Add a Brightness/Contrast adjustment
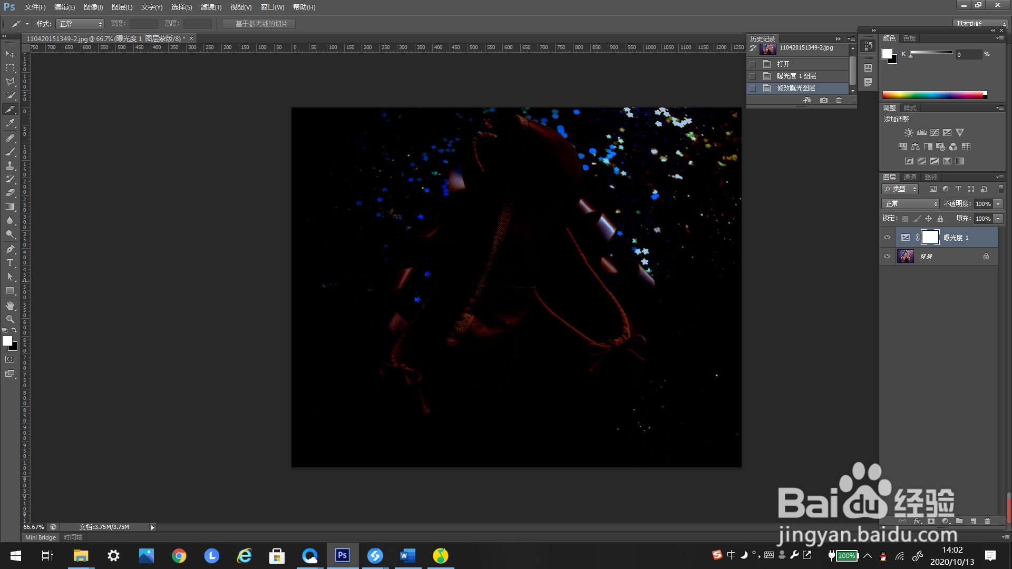Image resolution: width=1012 pixels, height=569 pixels. 908,133
